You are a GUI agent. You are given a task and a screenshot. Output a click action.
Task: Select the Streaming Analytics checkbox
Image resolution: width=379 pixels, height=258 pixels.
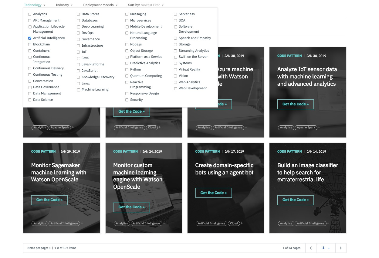coord(175,51)
